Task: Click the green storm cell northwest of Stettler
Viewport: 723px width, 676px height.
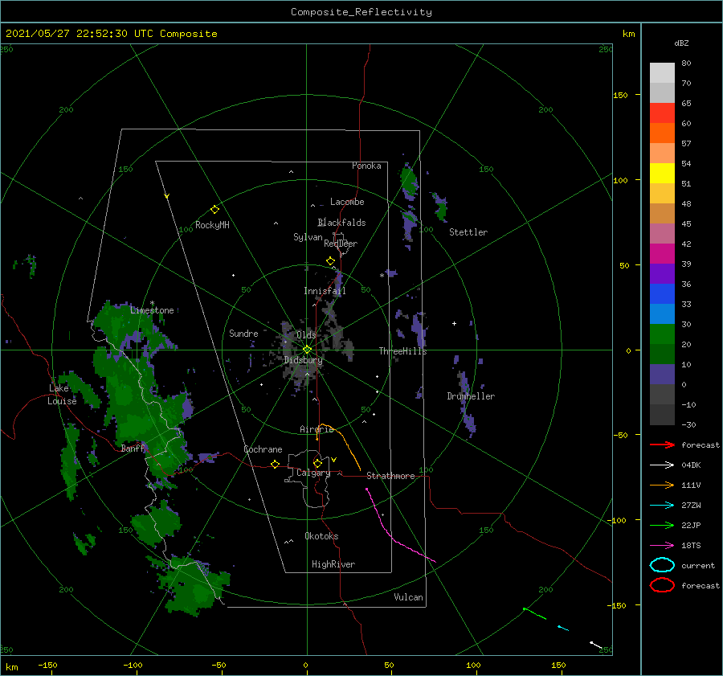Action: coord(409,182)
